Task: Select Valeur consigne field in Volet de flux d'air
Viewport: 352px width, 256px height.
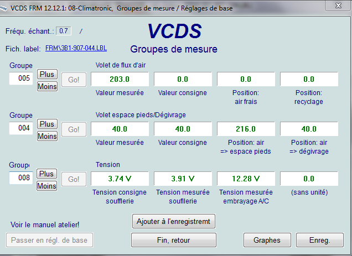Action: (183, 79)
